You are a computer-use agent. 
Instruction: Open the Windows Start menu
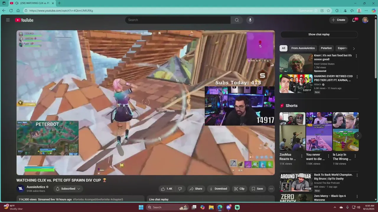(x=141, y=207)
